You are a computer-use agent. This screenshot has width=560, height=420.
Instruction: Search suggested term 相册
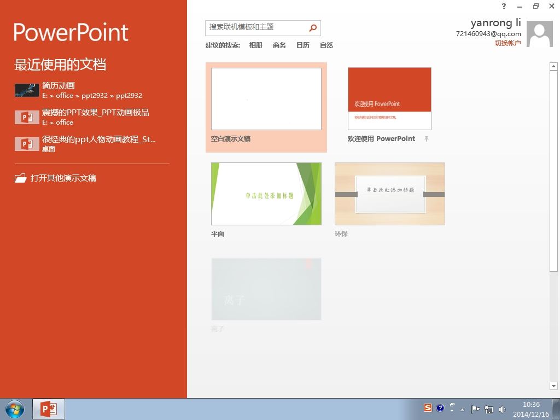256,45
